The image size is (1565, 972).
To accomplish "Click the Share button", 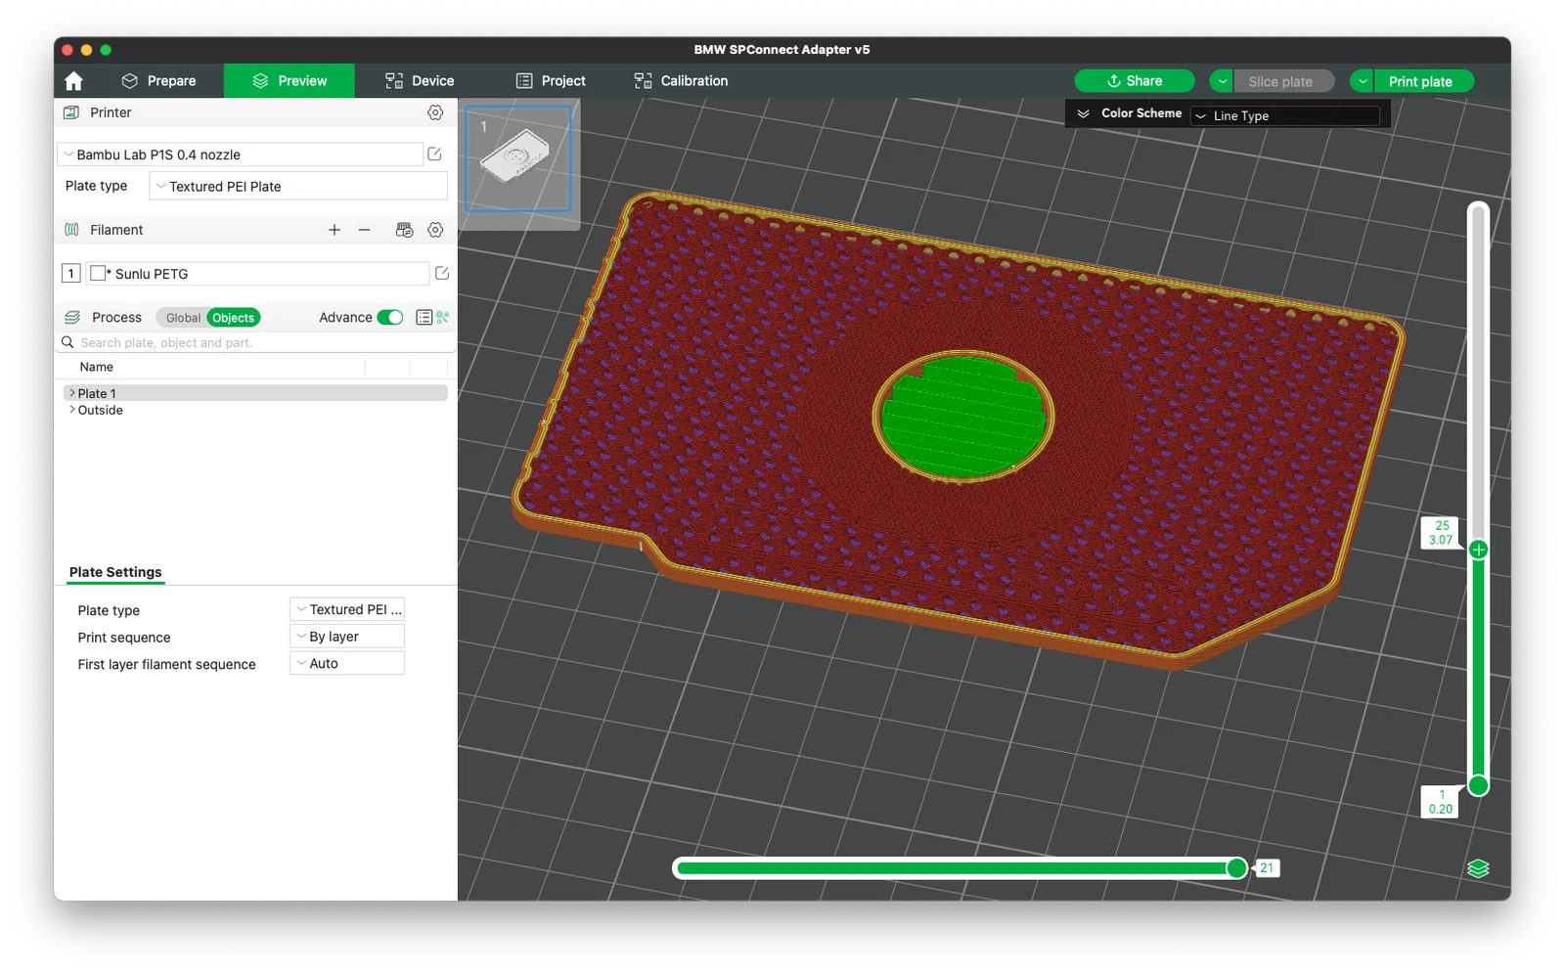I will pyautogui.click(x=1135, y=81).
